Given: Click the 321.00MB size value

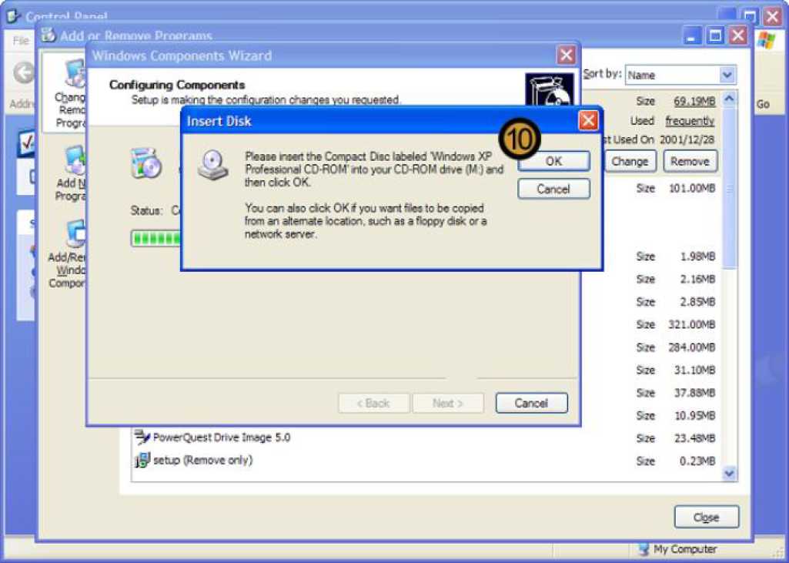Looking at the screenshot, I should pyautogui.click(x=692, y=324).
